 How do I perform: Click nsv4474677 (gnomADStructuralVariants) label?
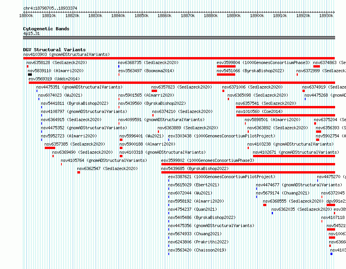(x=299, y=185)
